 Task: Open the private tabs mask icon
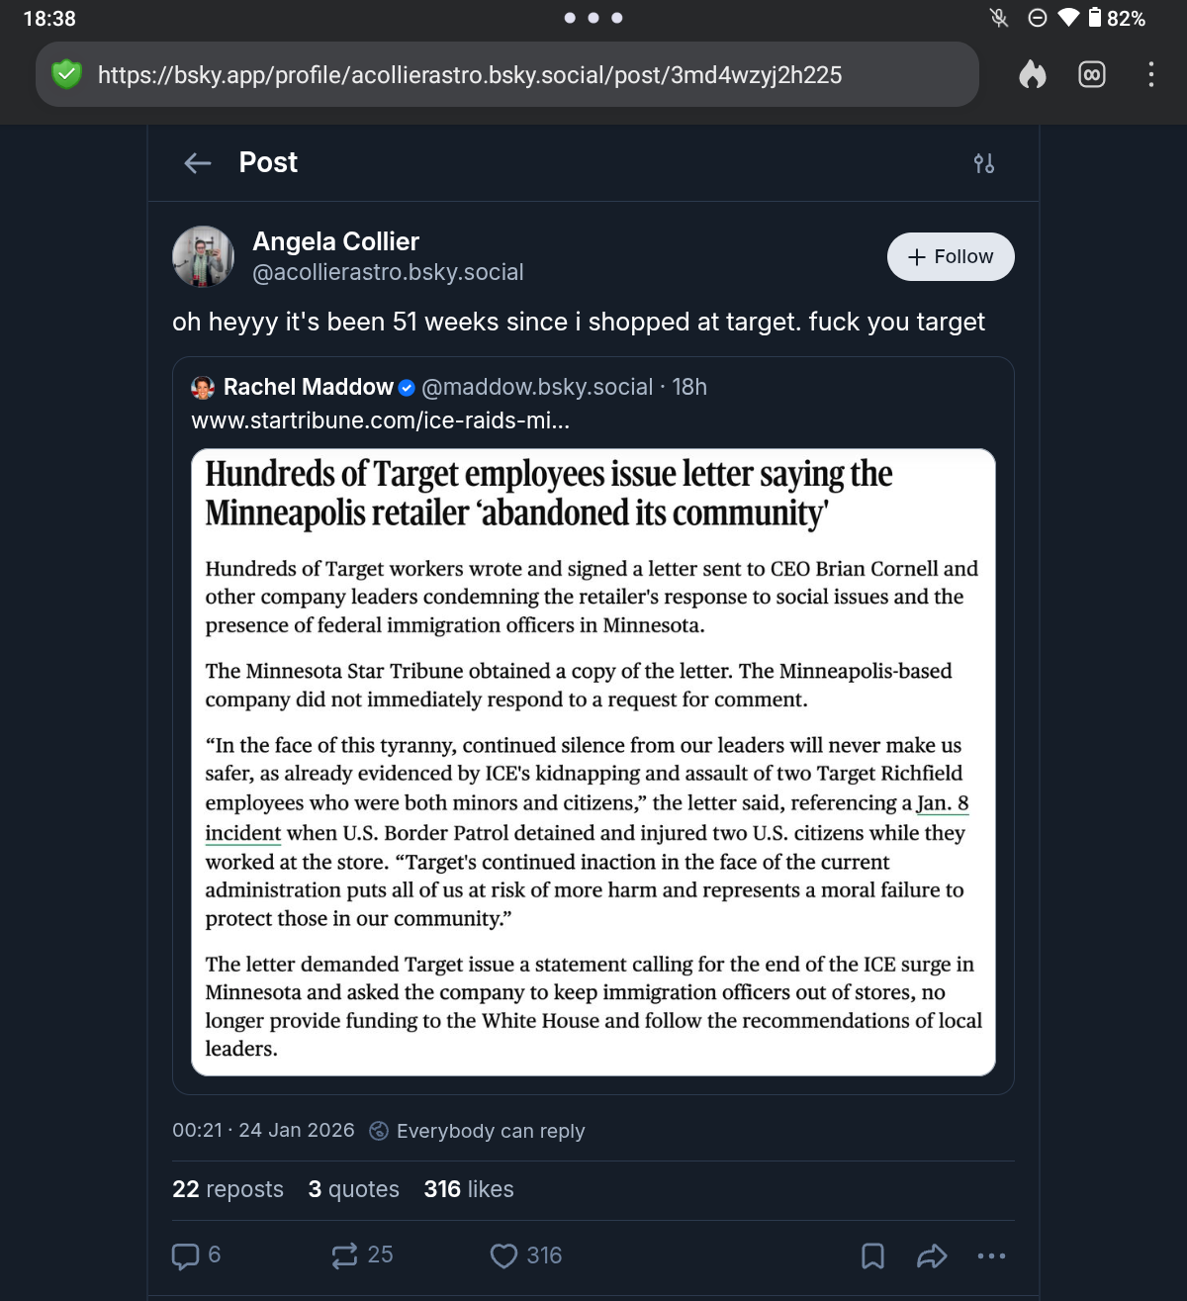pyautogui.click(x=1091, y=74)
